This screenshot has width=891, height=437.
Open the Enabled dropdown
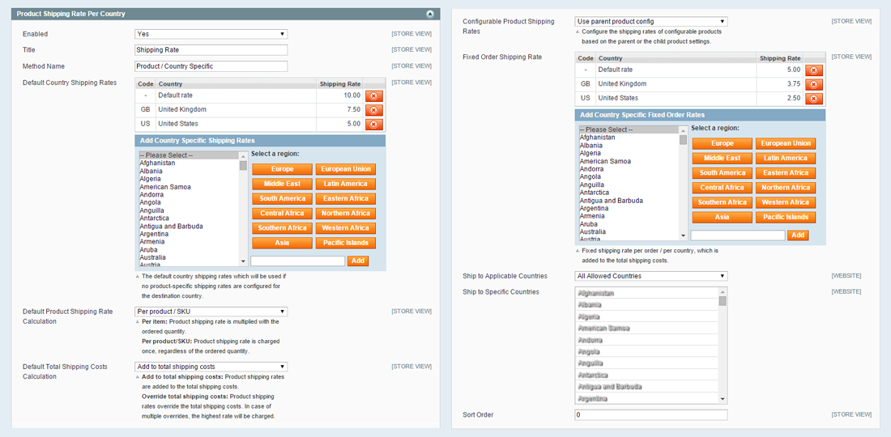point(211,34)
